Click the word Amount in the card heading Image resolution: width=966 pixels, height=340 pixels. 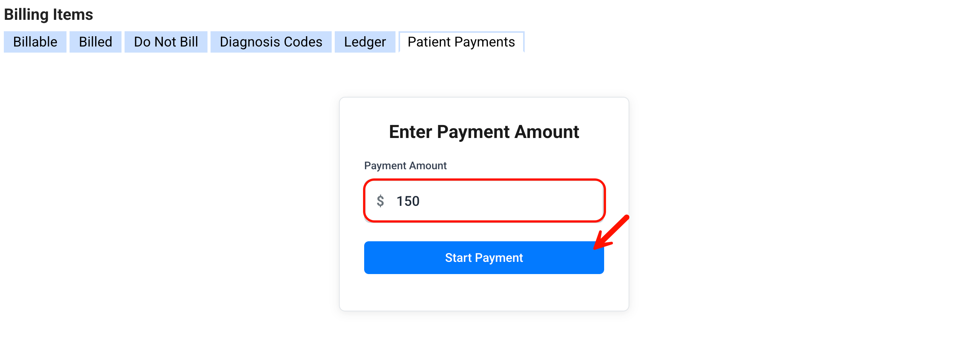(x=547, y=132)
